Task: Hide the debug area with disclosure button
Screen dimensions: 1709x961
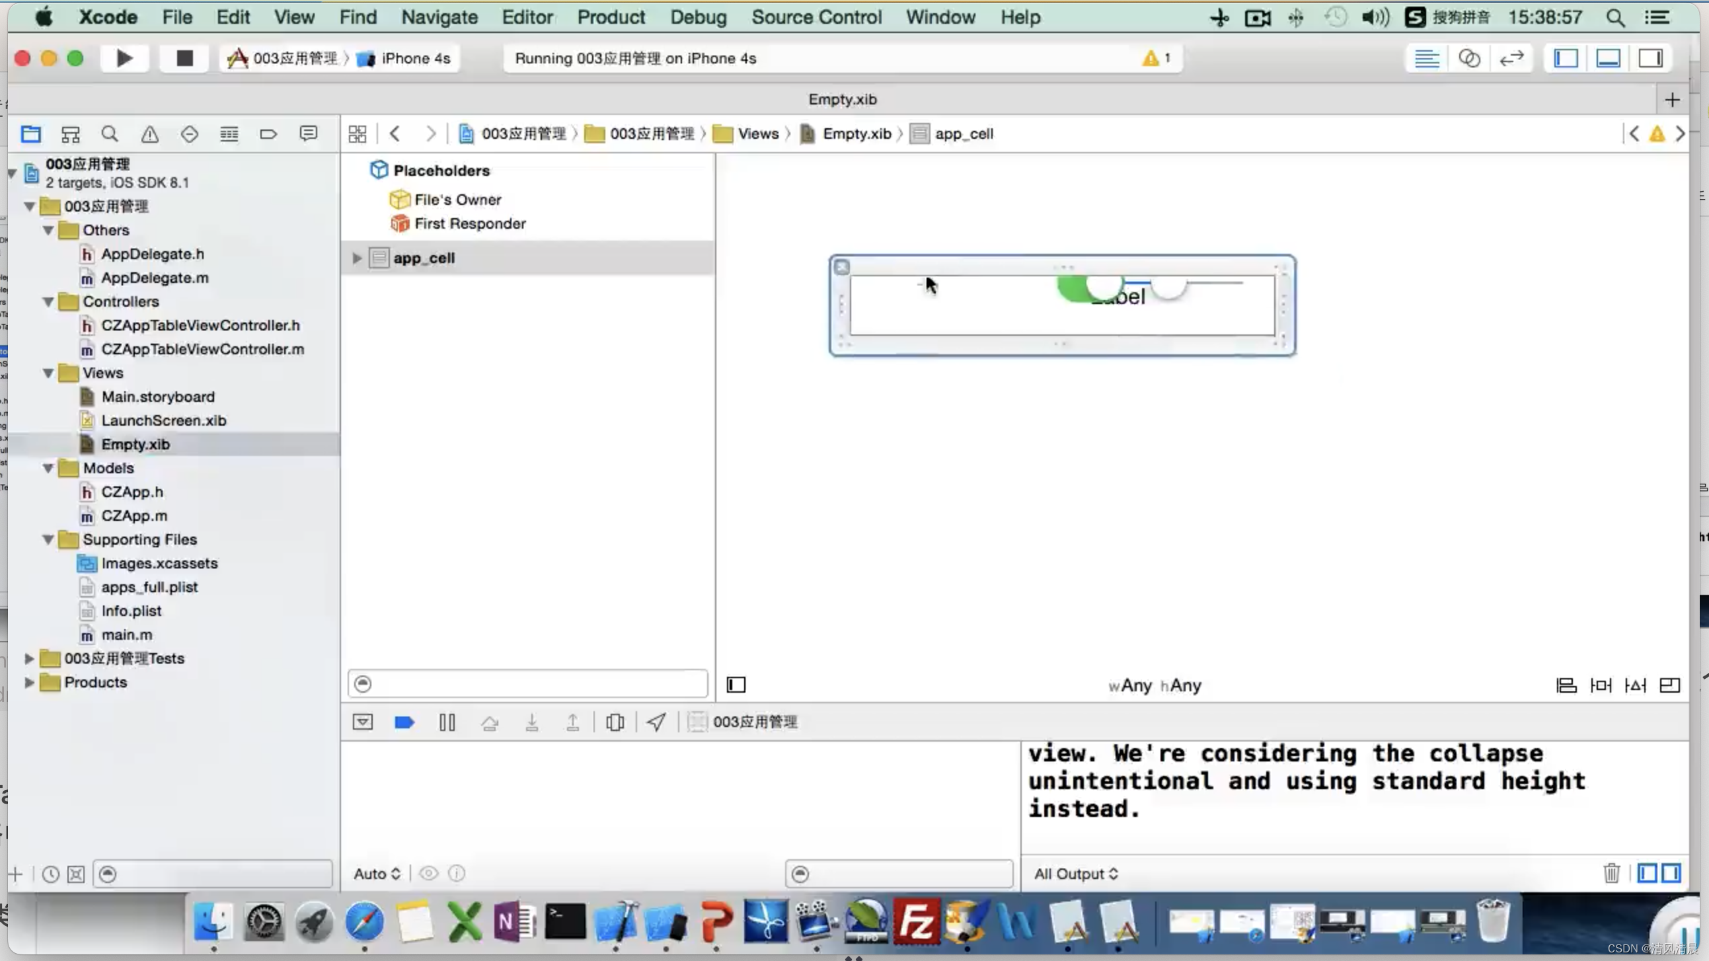Action: [363, 722]
